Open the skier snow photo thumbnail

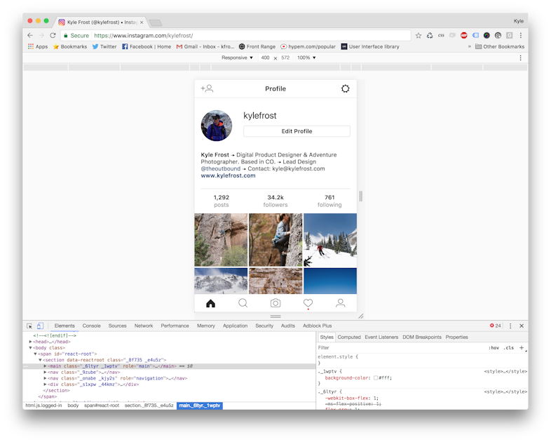(329, 240)
